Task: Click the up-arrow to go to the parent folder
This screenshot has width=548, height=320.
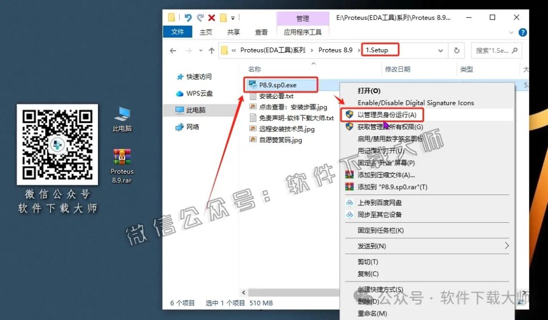Action: coord(211,50)
